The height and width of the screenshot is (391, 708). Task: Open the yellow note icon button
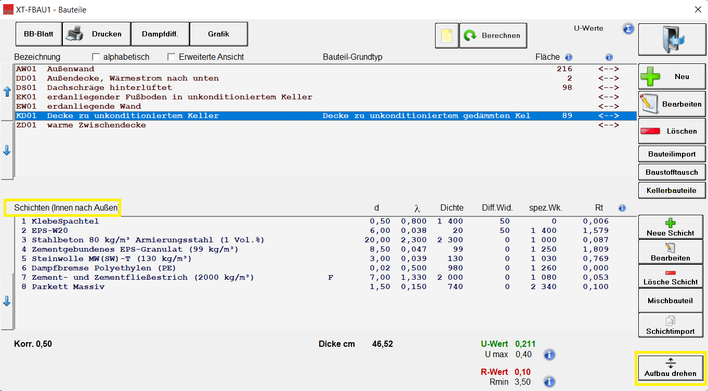(x=447, y=36)
